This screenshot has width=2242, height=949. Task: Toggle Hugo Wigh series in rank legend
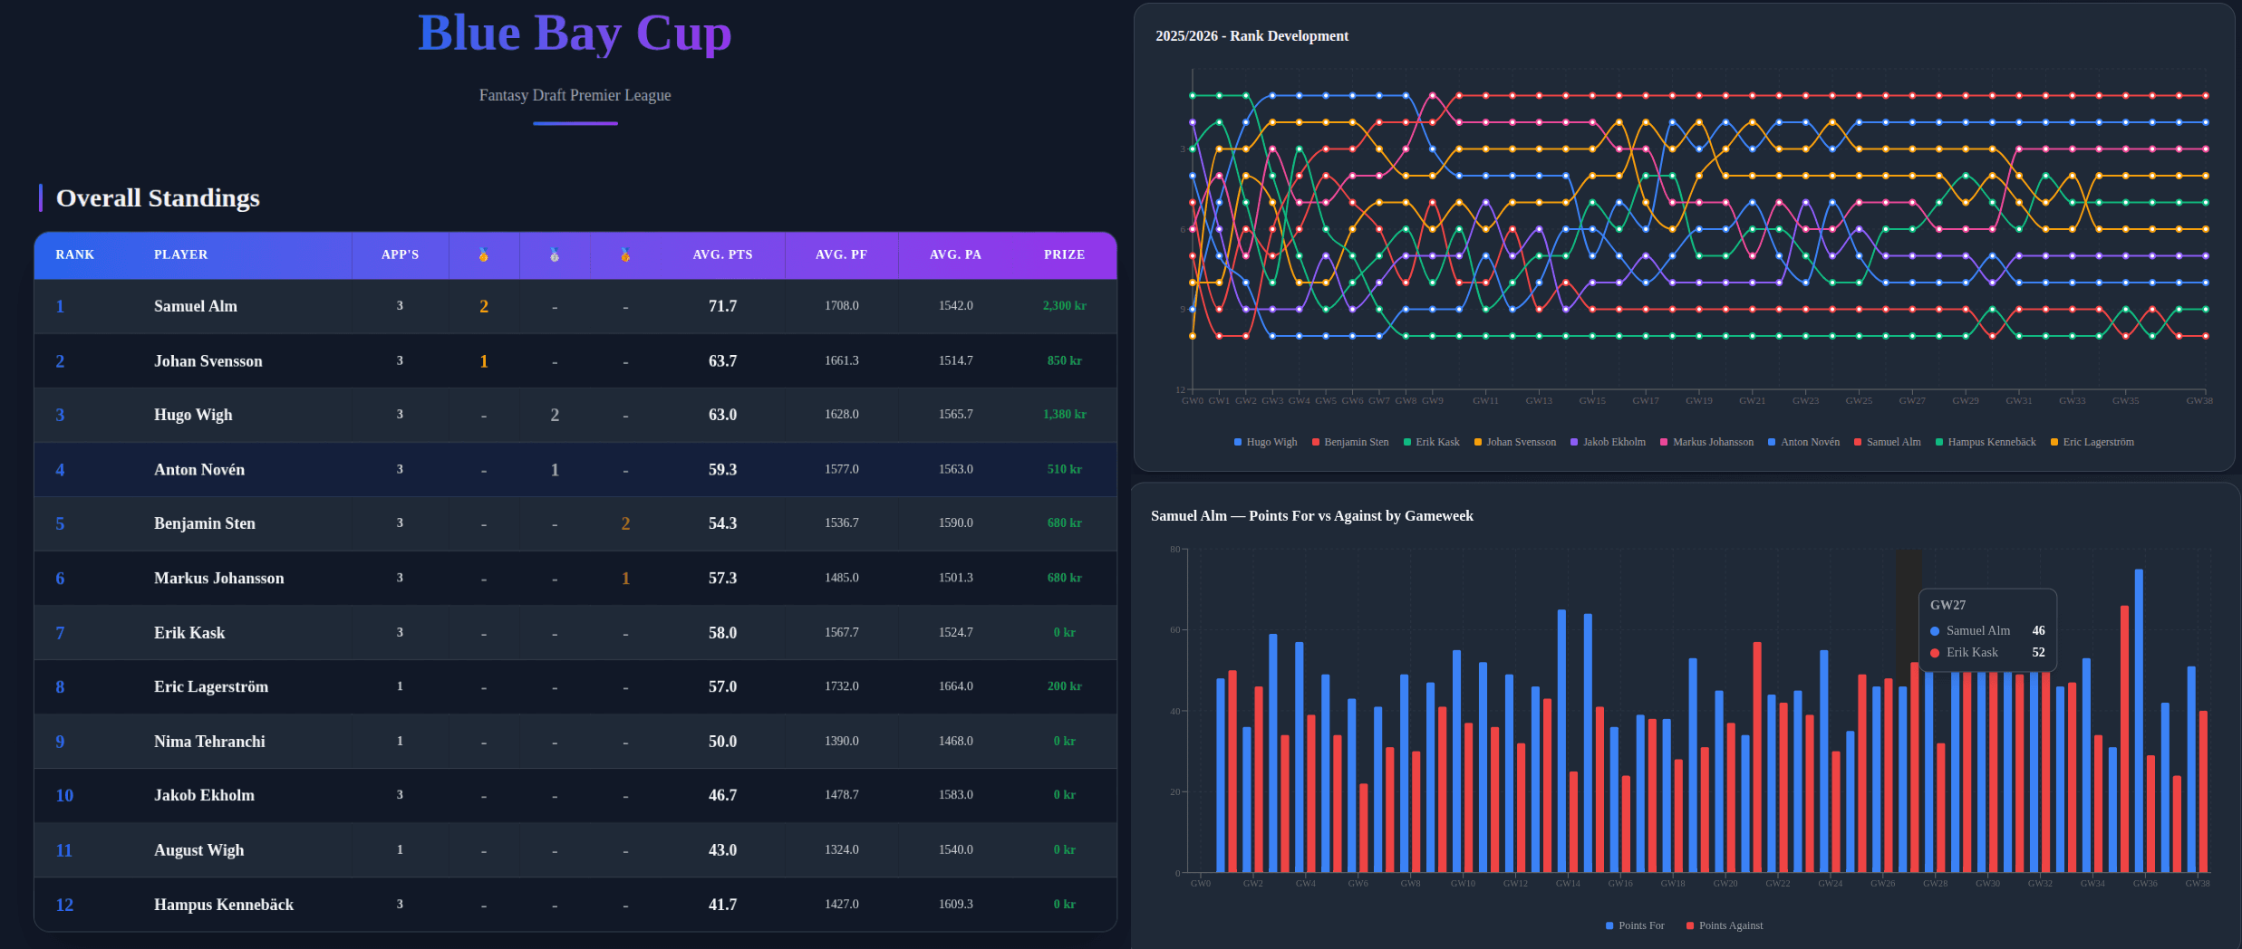tap(1266, 442)
